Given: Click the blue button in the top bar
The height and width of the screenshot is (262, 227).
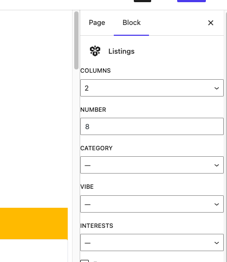Looking at the screenshot, I should (191, 1).
